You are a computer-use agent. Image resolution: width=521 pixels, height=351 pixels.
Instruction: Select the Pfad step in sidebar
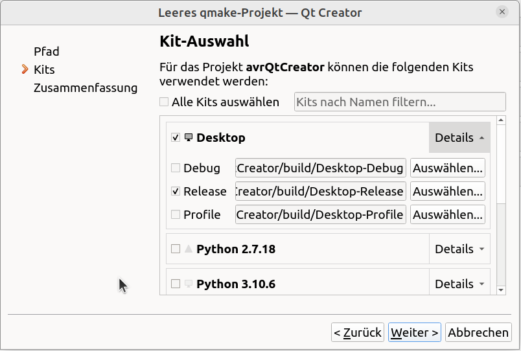(x=47, y=51)
